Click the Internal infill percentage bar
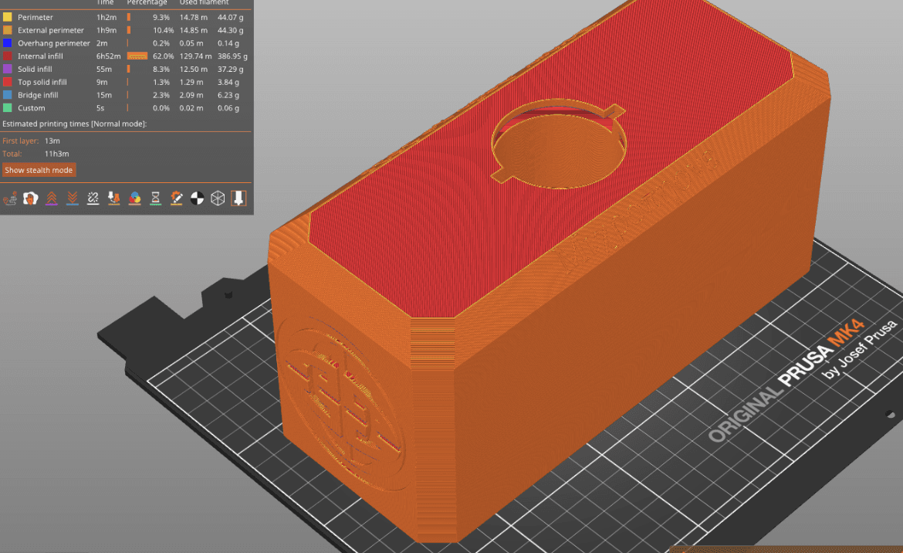This screenshot has height=553, width=903. (x=137, y=56)
